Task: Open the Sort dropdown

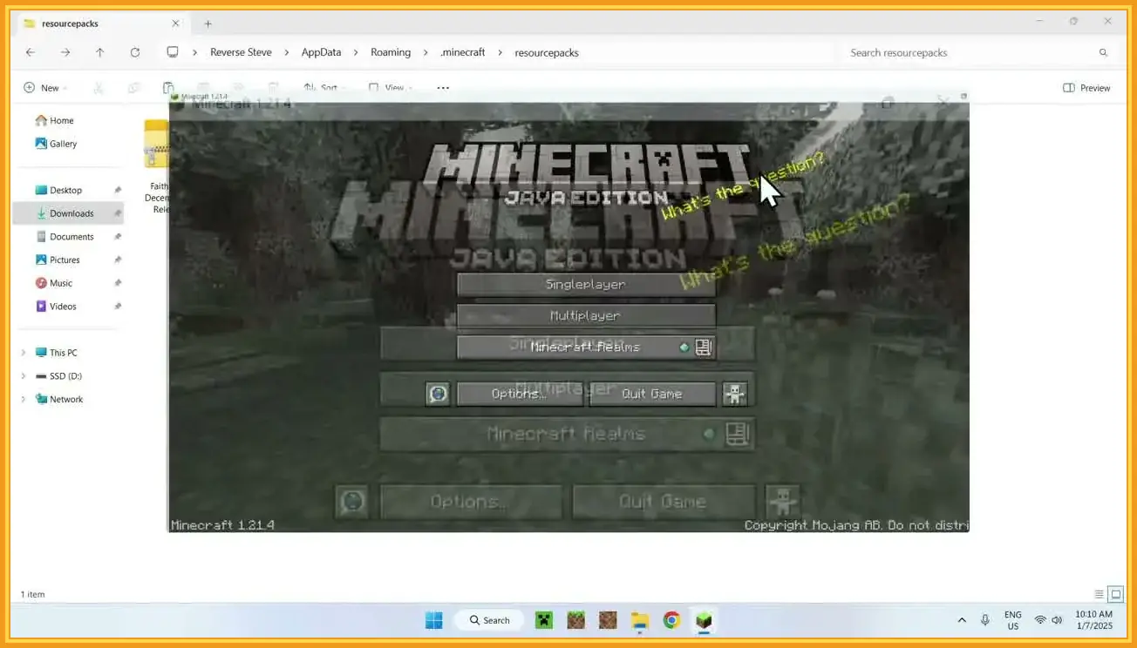Action: pyautogui.click(x=324, y=87)
